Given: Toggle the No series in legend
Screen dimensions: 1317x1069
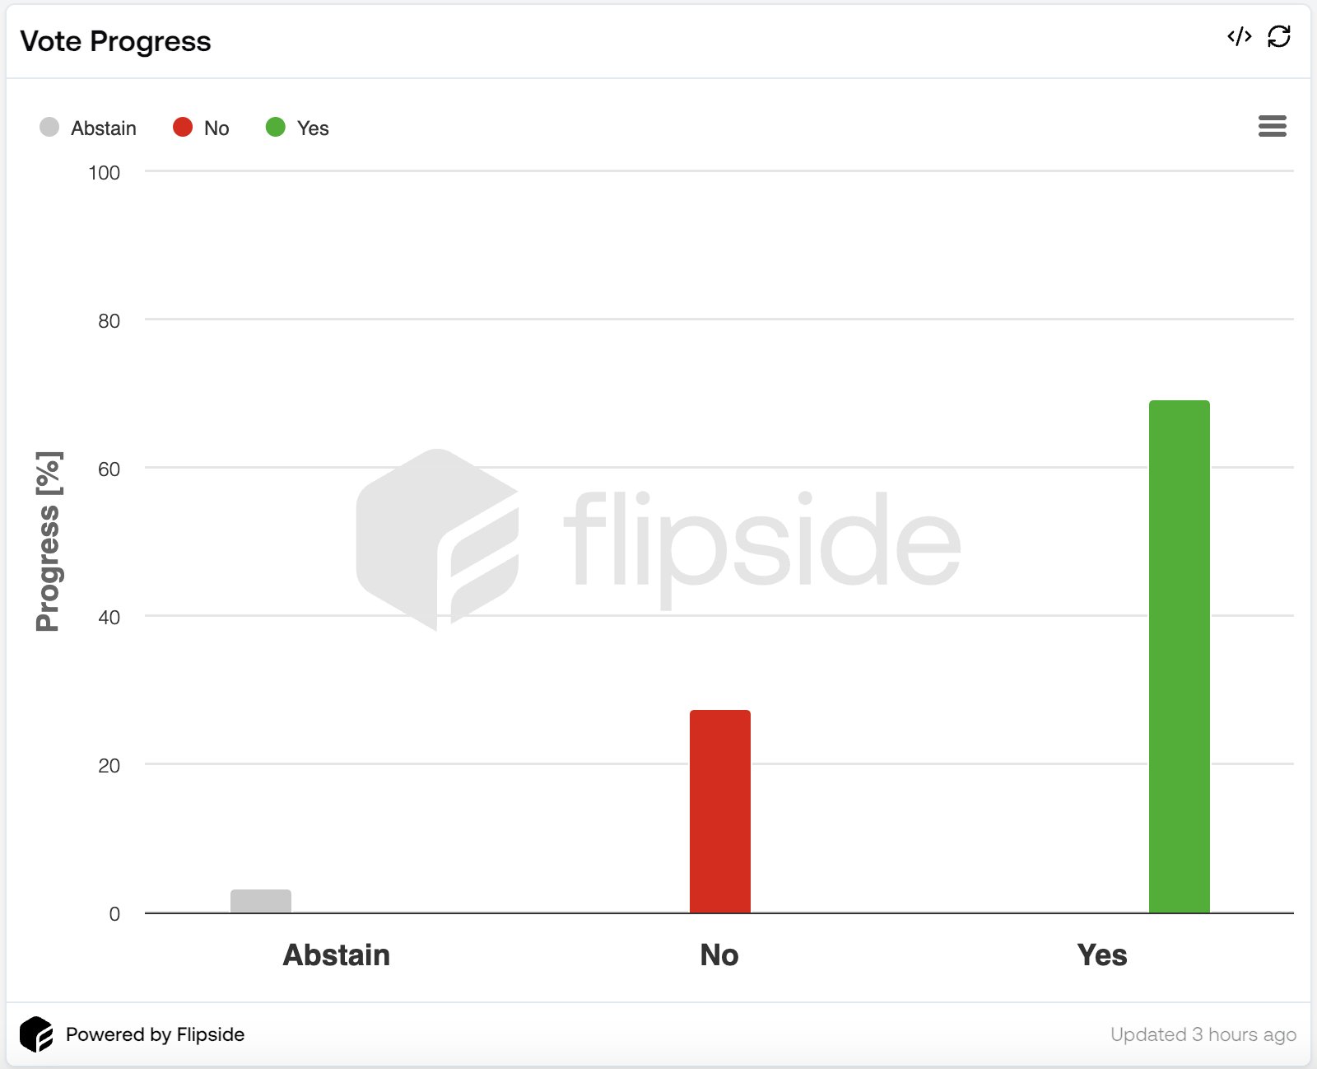Looking at the screenshot, I should click(201, 128).
